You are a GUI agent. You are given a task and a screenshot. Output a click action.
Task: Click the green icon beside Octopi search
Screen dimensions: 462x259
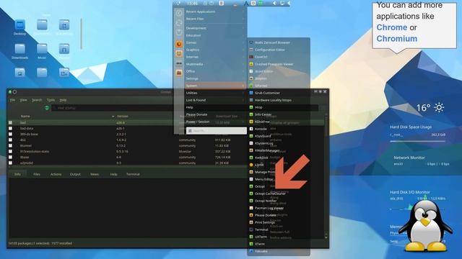pyautogui.click(x=47, y=108)
